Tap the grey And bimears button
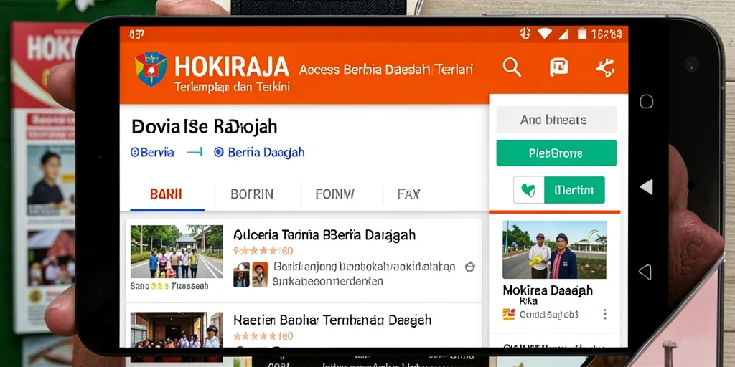The width and height of the screenshot is (735, 367). click(x=556, y=120)
